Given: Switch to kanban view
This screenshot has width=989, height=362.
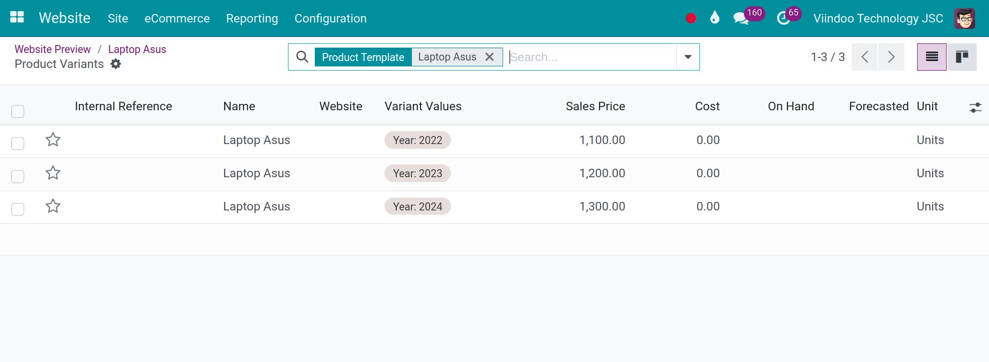Looking at the screenshot, I should [x=962, y=57].
